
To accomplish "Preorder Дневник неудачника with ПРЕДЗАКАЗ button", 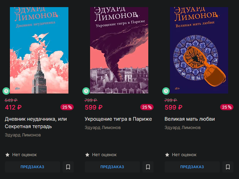I will pos(32,167).
